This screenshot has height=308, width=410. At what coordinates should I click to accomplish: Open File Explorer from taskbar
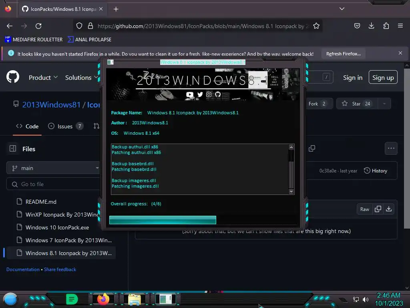(x=135, y=299)
